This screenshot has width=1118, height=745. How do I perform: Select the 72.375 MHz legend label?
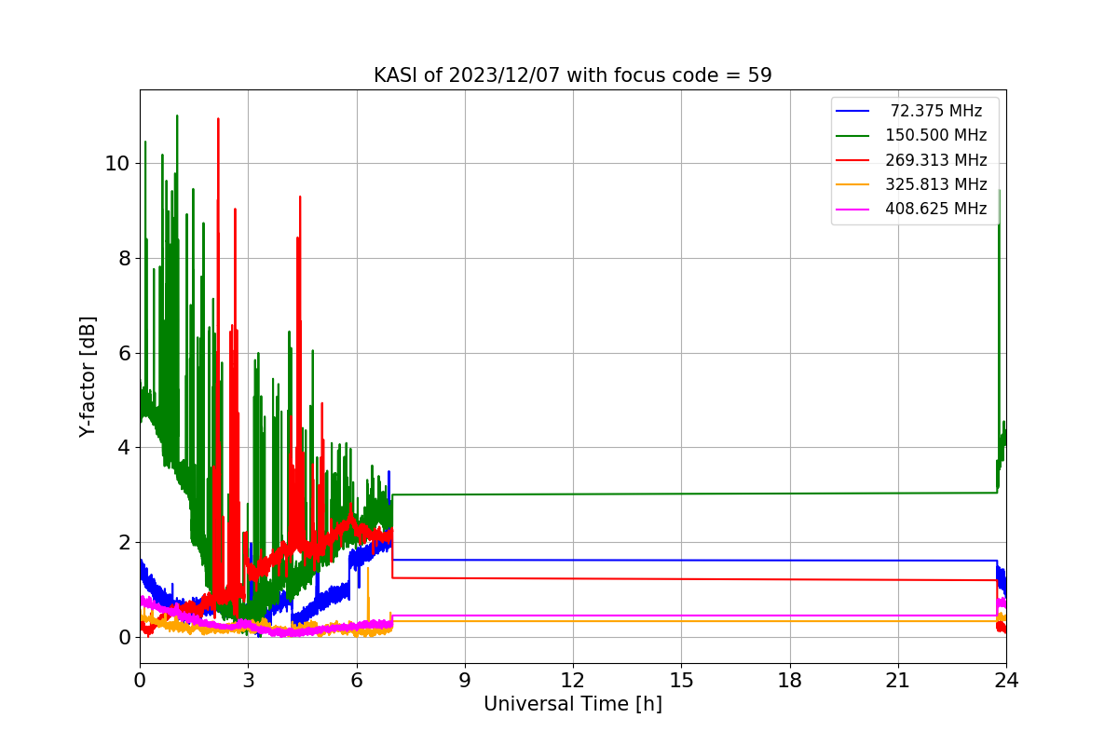pos(936,111)
